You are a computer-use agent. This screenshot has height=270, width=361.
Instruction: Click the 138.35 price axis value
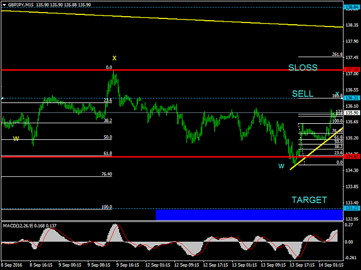(x=352, y=25)
